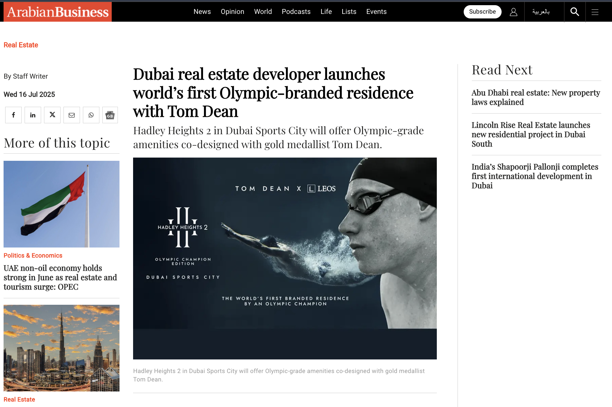Screen dimensions: 612x407
Task: Open the Events menu
Action: [376, 12]
